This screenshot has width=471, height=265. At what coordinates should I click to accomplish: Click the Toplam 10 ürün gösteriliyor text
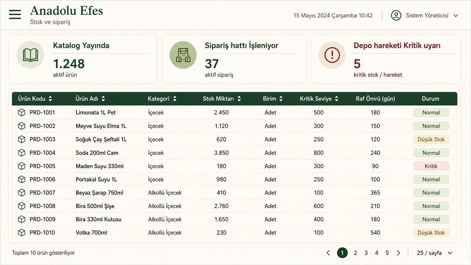(43, 253)
